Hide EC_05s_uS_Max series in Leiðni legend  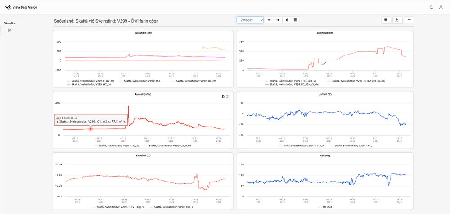(x=292, y=84)
